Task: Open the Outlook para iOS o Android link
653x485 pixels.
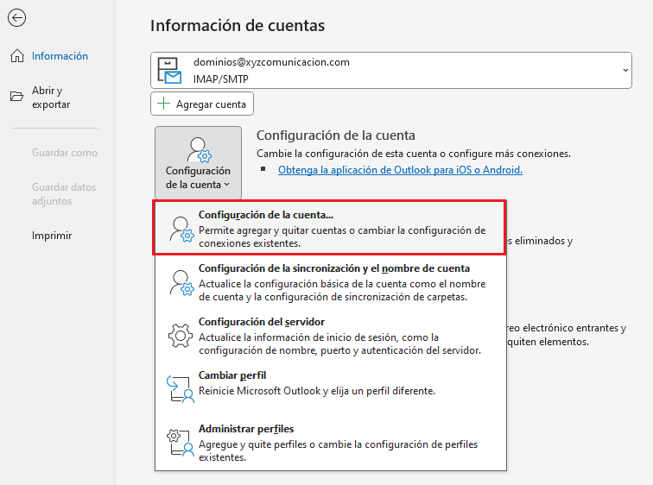Action: pyautogui.click(x=400, y=170)
